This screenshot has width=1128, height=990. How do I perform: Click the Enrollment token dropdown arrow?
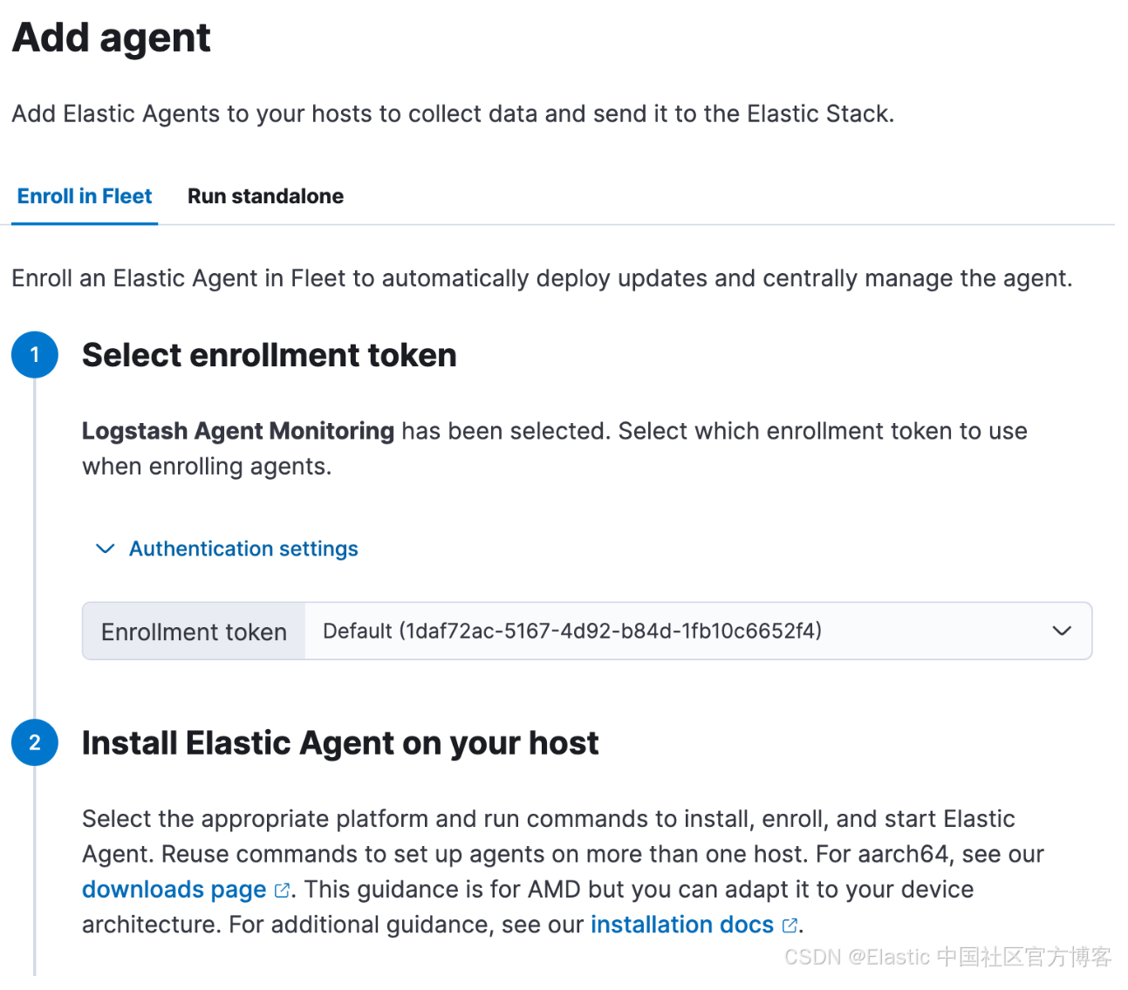[x=1061, y=631]
